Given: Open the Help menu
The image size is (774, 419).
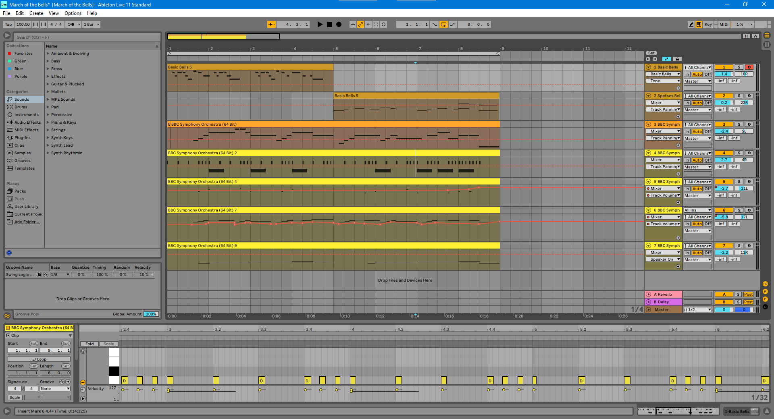Looking at the screenshot, I should click(x=92, y=13).
